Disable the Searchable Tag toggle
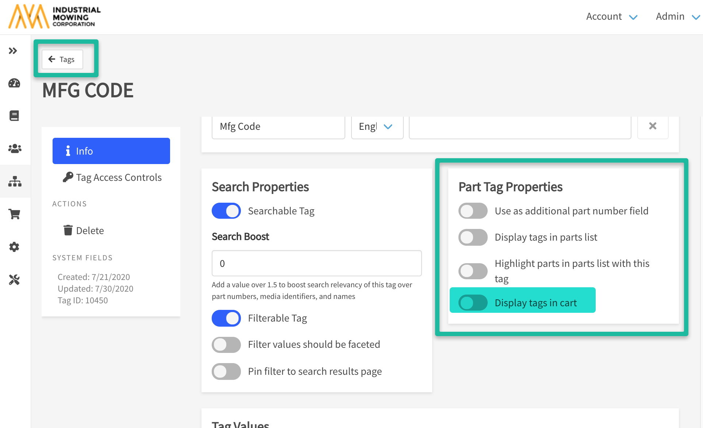Image resolution: width=703 pixels, height=428 pixels. (x=226, y=211)
